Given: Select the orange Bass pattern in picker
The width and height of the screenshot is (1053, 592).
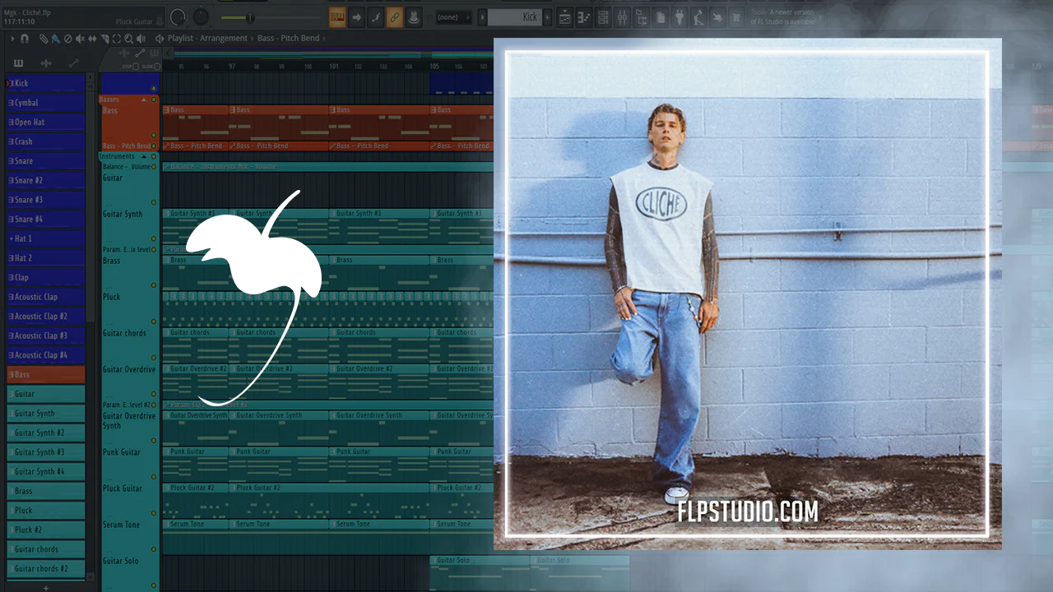Looking at the screenshot, I should pos(45,374).
